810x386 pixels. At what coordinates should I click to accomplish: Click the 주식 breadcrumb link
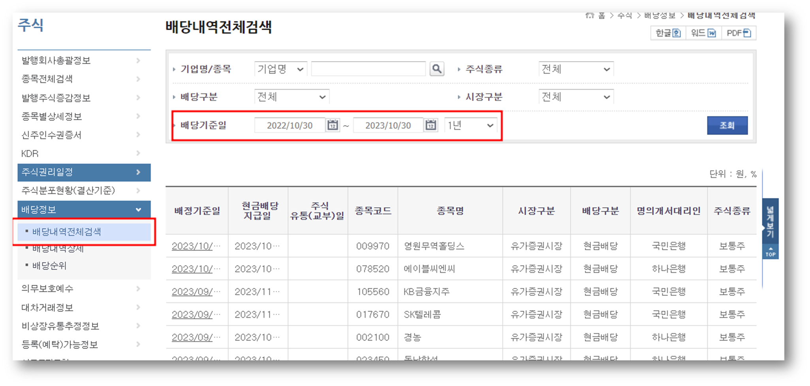[x=624, y=15]
